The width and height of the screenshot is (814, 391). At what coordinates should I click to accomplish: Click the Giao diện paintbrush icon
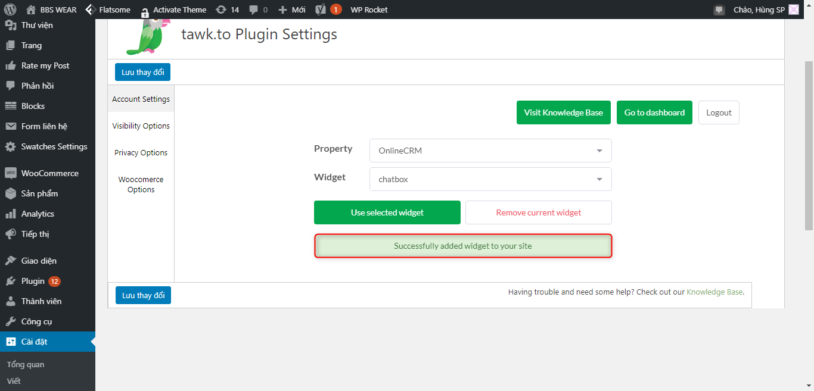click(11, 261)
